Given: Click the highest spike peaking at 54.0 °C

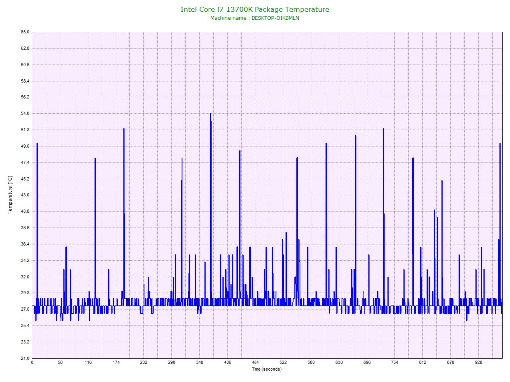Looking at the screenshot, I should (211, 114).
